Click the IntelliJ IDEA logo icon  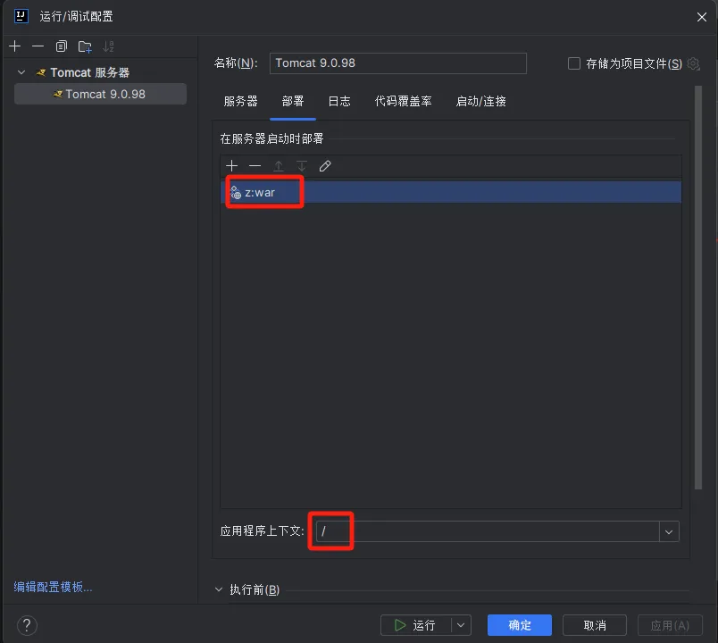tap(21, 16)
